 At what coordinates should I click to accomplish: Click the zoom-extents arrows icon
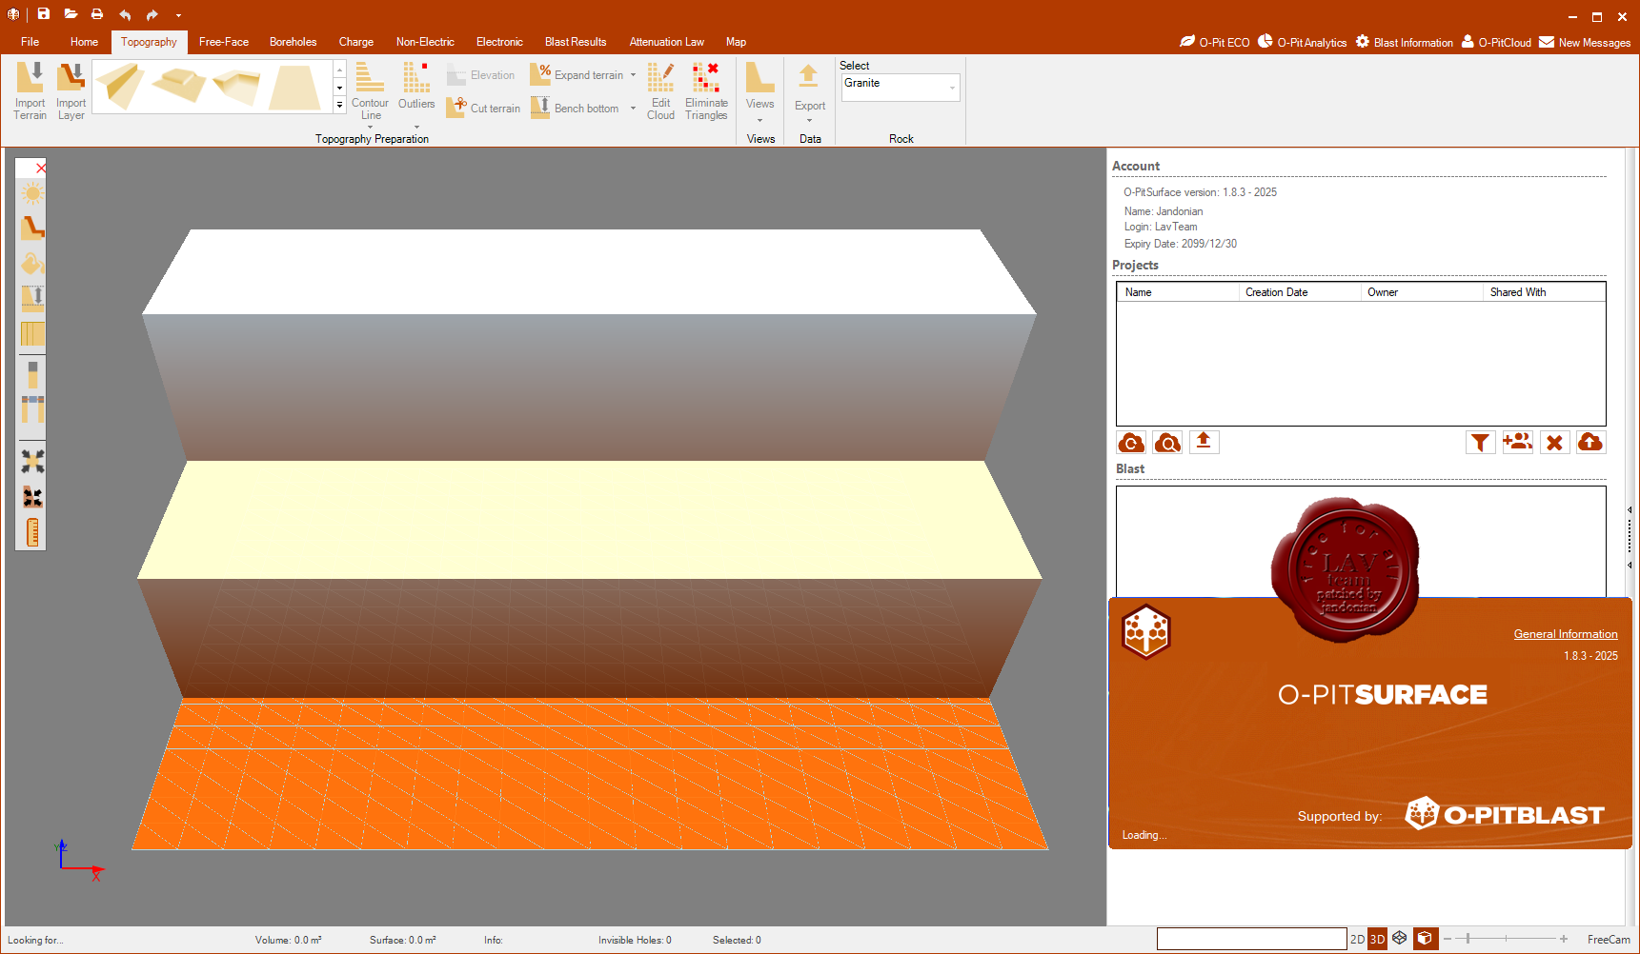click(x=32, y=462)
